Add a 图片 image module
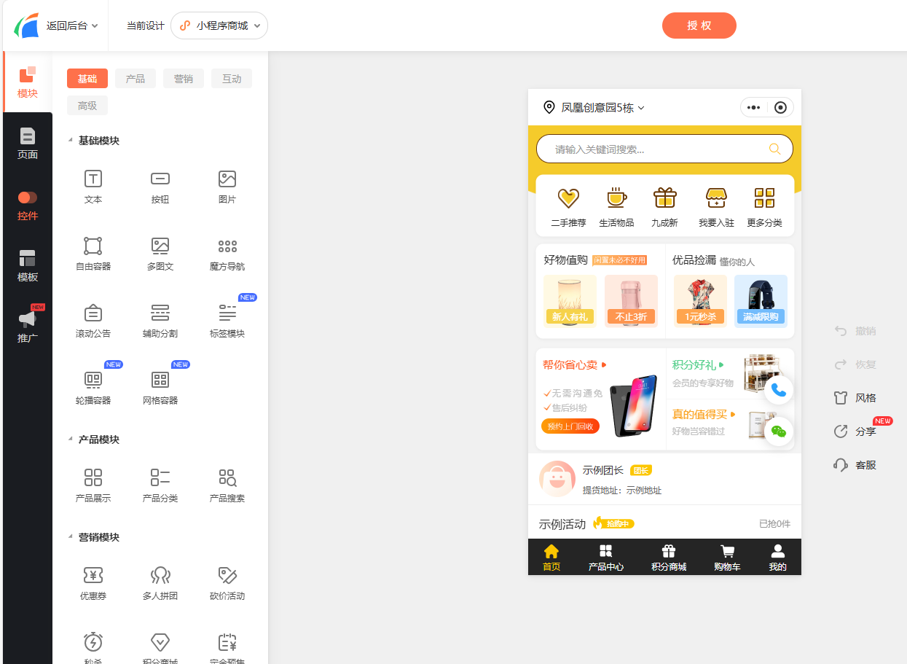 227,187
